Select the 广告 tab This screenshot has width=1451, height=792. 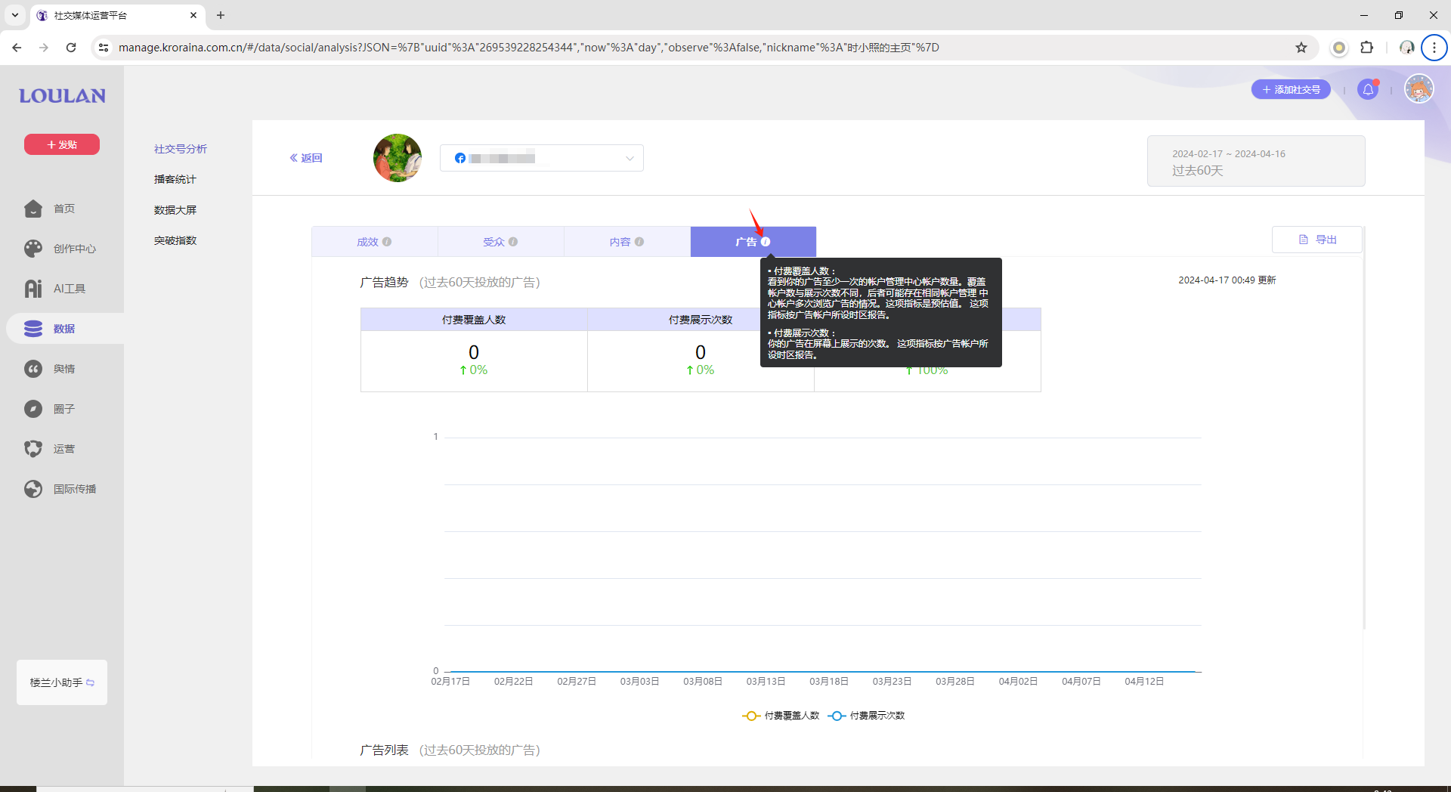tap(753, 242)
